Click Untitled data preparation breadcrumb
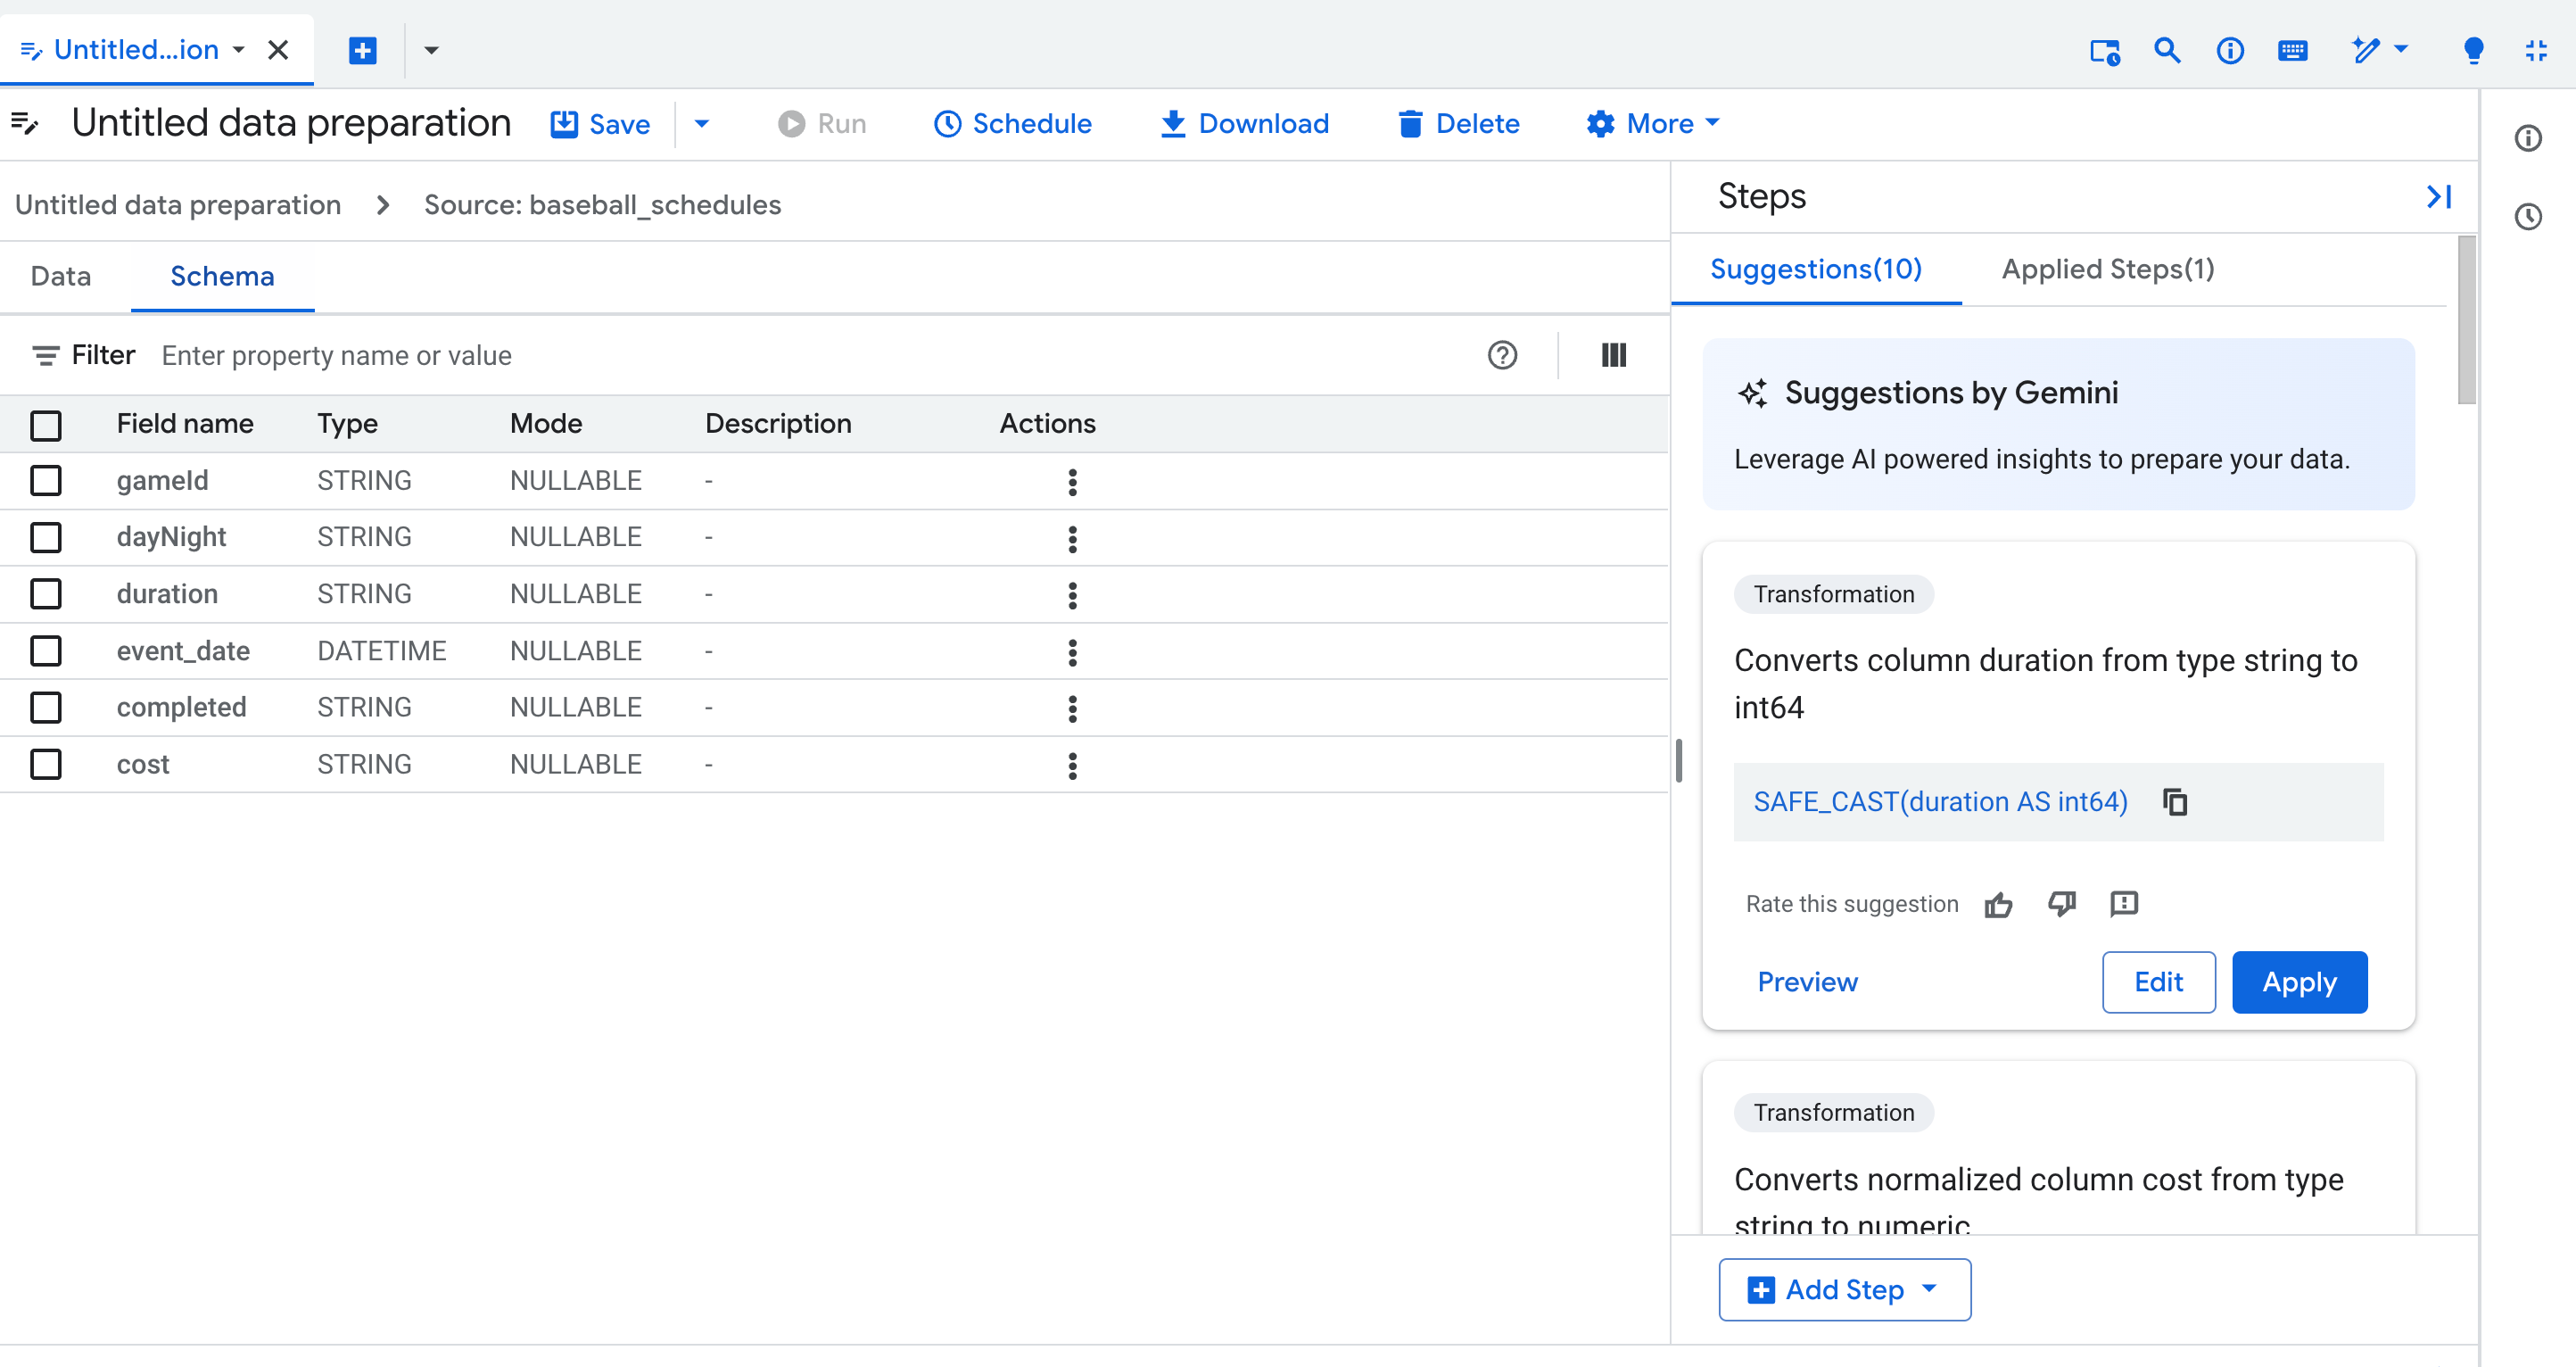 [178, 204]
